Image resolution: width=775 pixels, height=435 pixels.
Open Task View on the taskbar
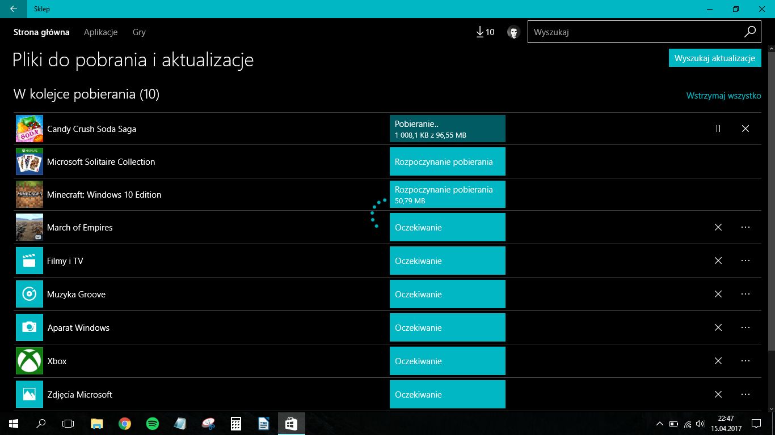click(68, 423)
